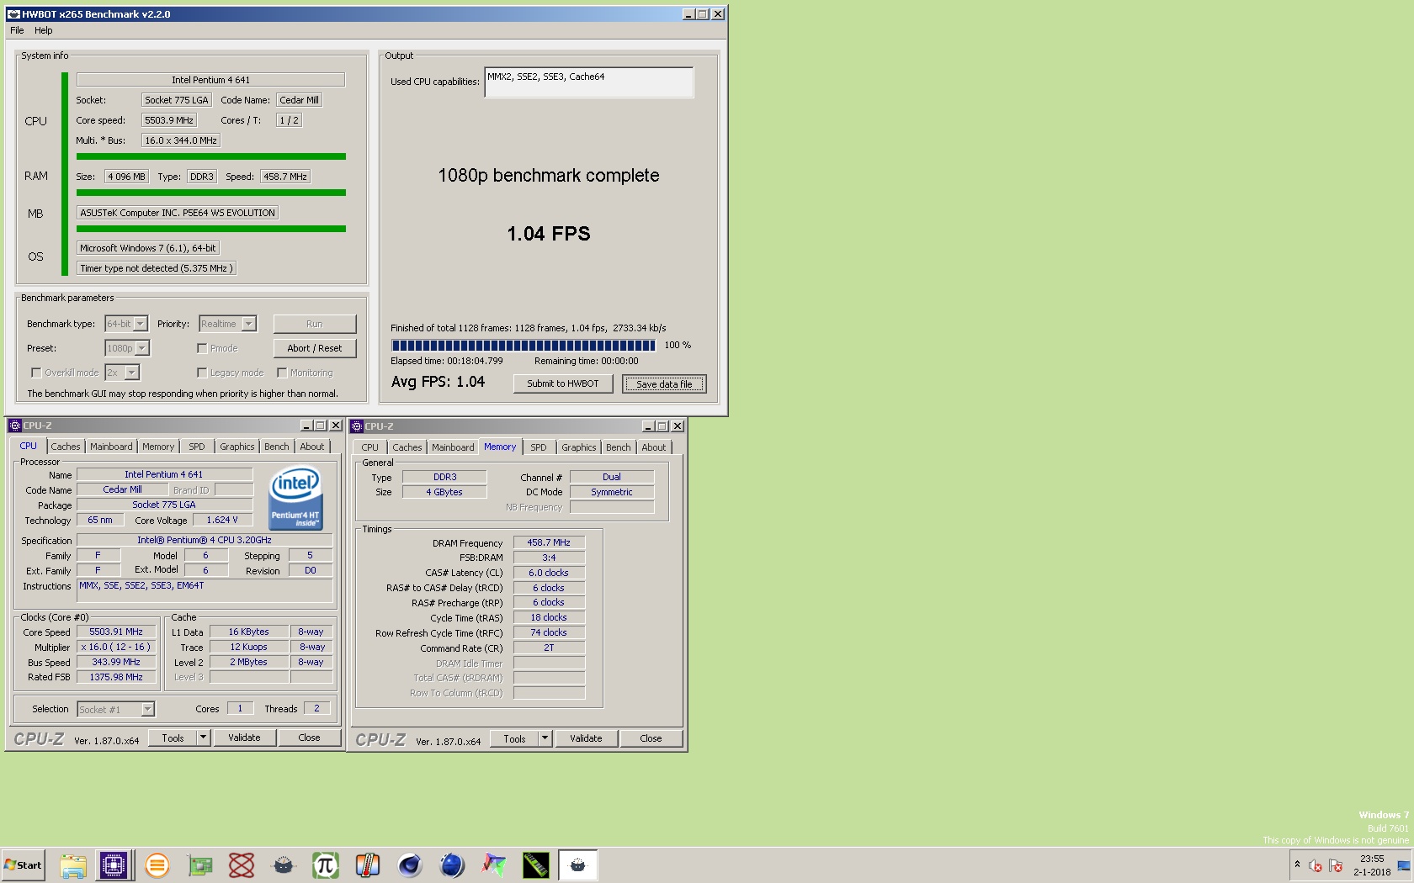This screenshot has height=883, width=1414.
Task: Open the colorful triangle wireframe taskbar icon
Action: pyautogui.click(x=494, y=865)
